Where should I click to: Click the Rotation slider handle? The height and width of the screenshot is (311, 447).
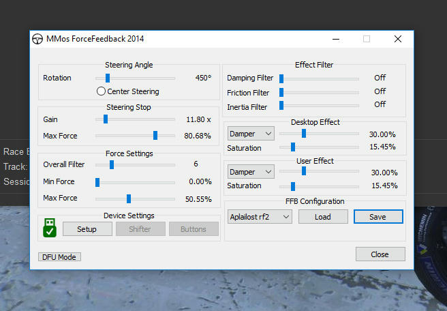108,78
